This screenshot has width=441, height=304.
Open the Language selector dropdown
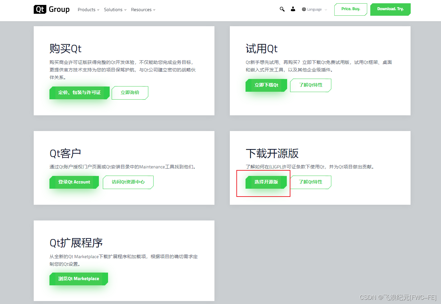314,9
